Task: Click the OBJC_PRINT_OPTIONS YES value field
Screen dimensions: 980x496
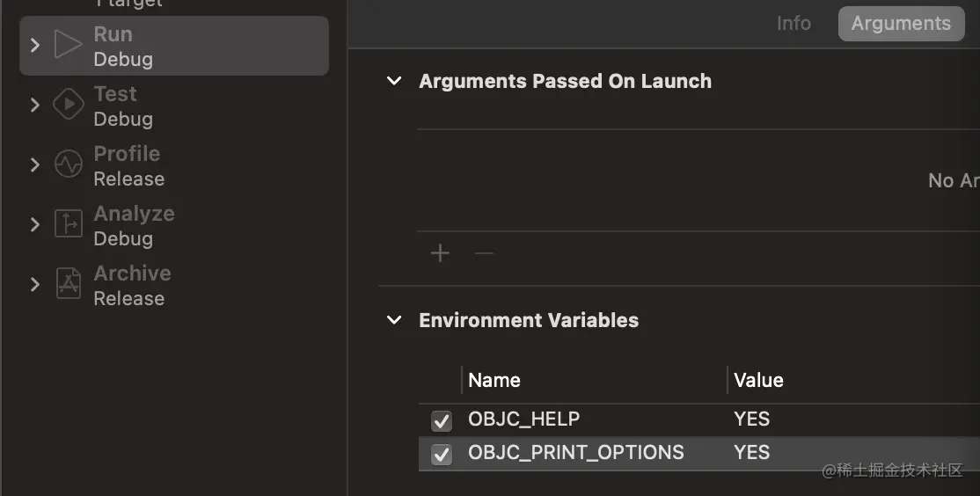Action: pyautogui.click(x=752, y=453)
